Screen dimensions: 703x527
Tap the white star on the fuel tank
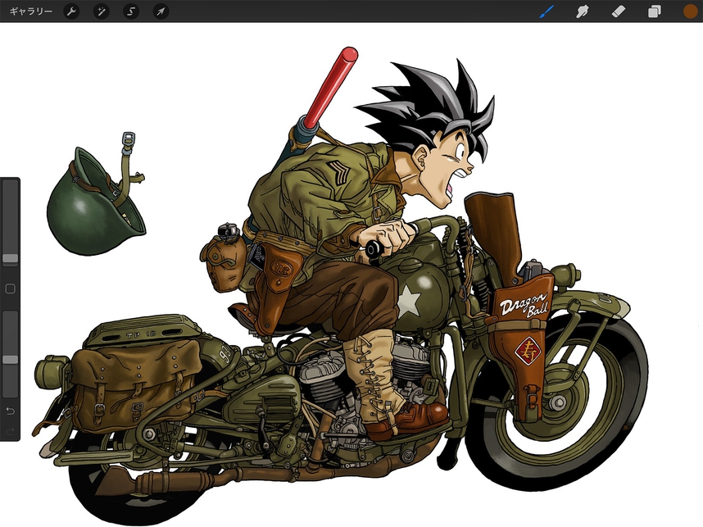(408, 301)
